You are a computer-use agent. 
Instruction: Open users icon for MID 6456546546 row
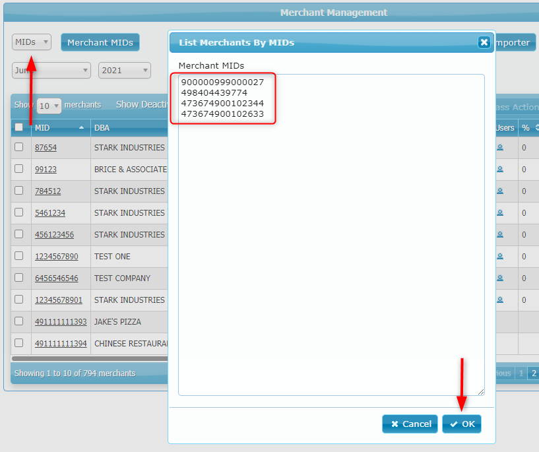click(500, 278)
